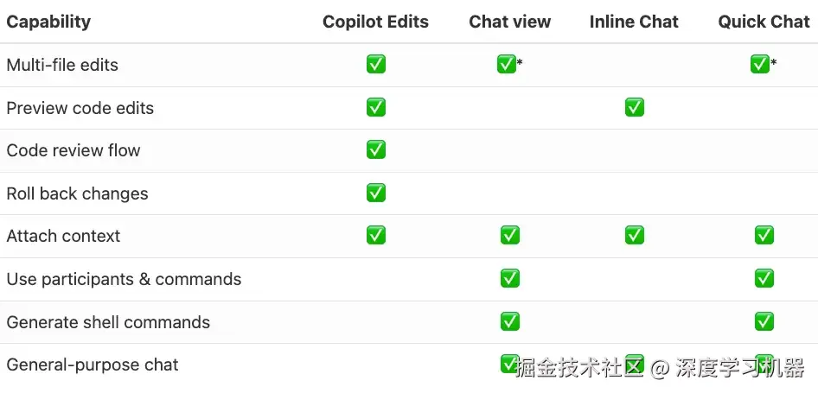
Task: Click the Quick Chat column header
Action: tap(764, 22)
